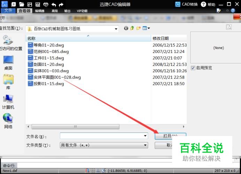Expand the 文件名 filename dropdown arrow
The height and width of the screenshot is (174, 241).
[145, 136]
